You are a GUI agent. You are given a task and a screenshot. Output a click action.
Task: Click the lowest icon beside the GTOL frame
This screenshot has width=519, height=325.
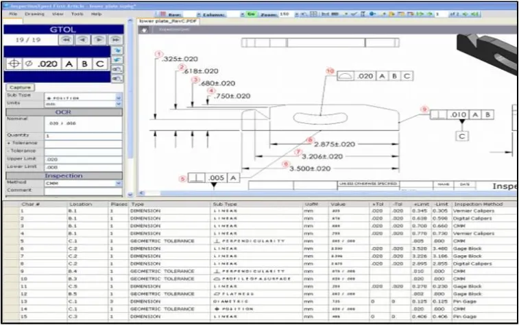(118, 78)
